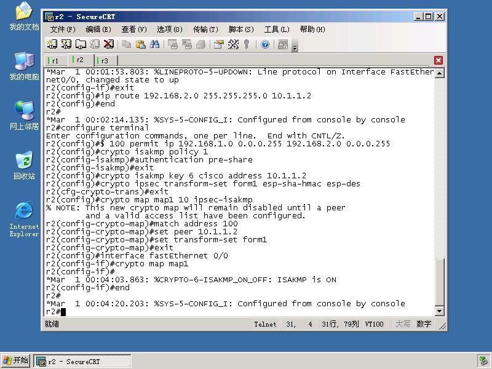Click the Print Screen icon
This screenshot has height=369, width=492.
coord(173,44)
